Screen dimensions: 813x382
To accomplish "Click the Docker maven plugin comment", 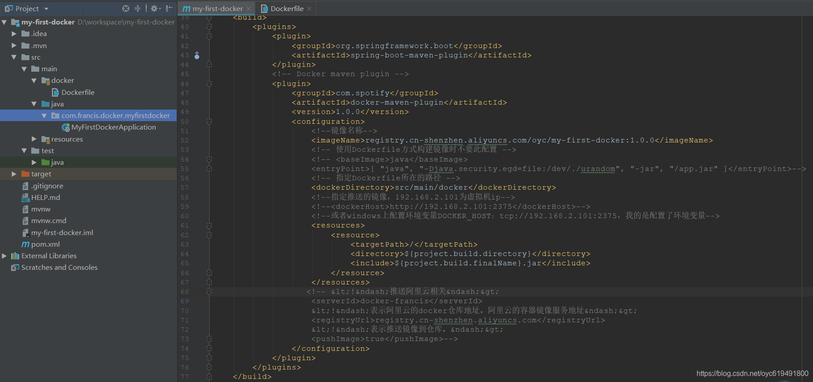I will (340, 74).
